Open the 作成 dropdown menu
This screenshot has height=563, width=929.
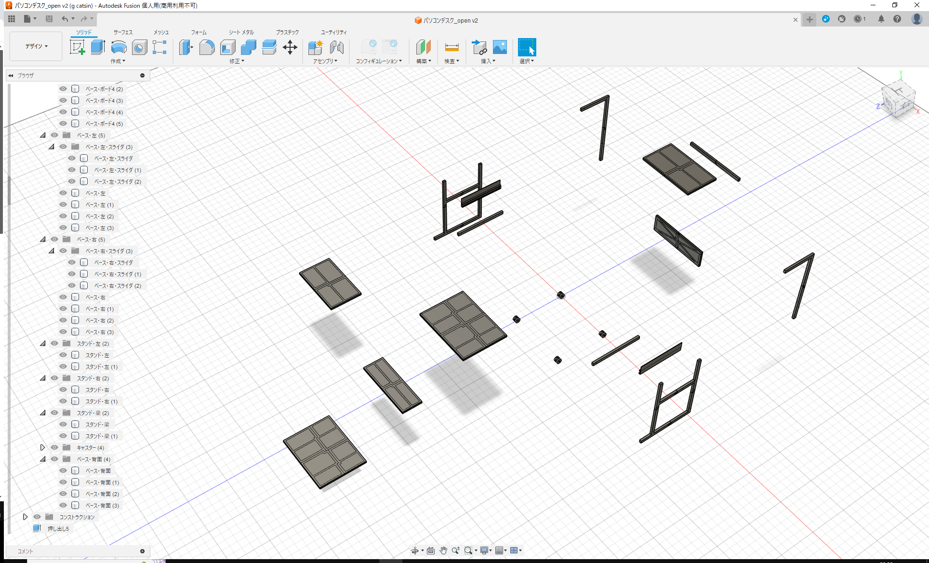pyautogui.click(x=118, y=61)
